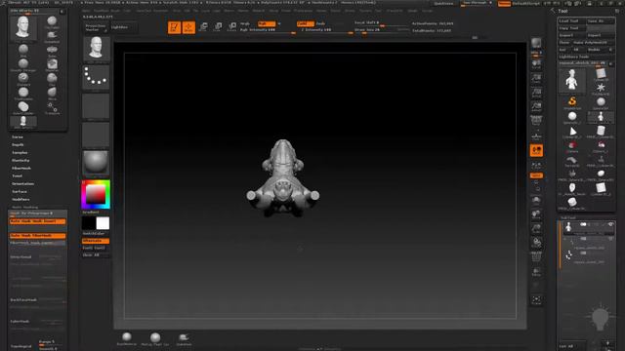Expand the Curve brush section
This screenshot has height=351, width=625.
point(18,136)
